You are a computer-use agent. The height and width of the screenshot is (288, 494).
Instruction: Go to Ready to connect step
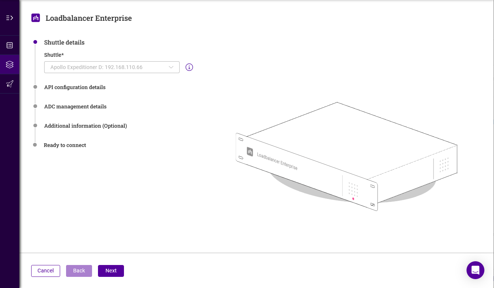click(x=65, y=145)
